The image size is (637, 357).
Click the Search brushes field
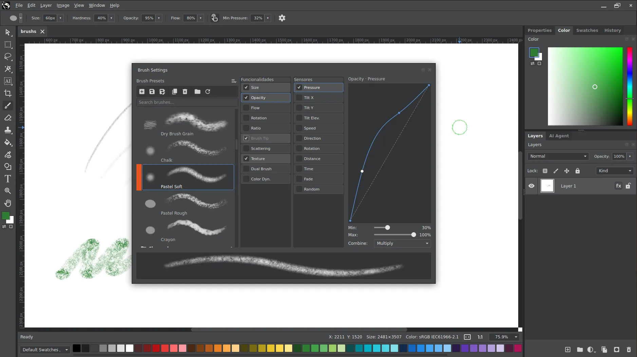click(x=187, y=102)
